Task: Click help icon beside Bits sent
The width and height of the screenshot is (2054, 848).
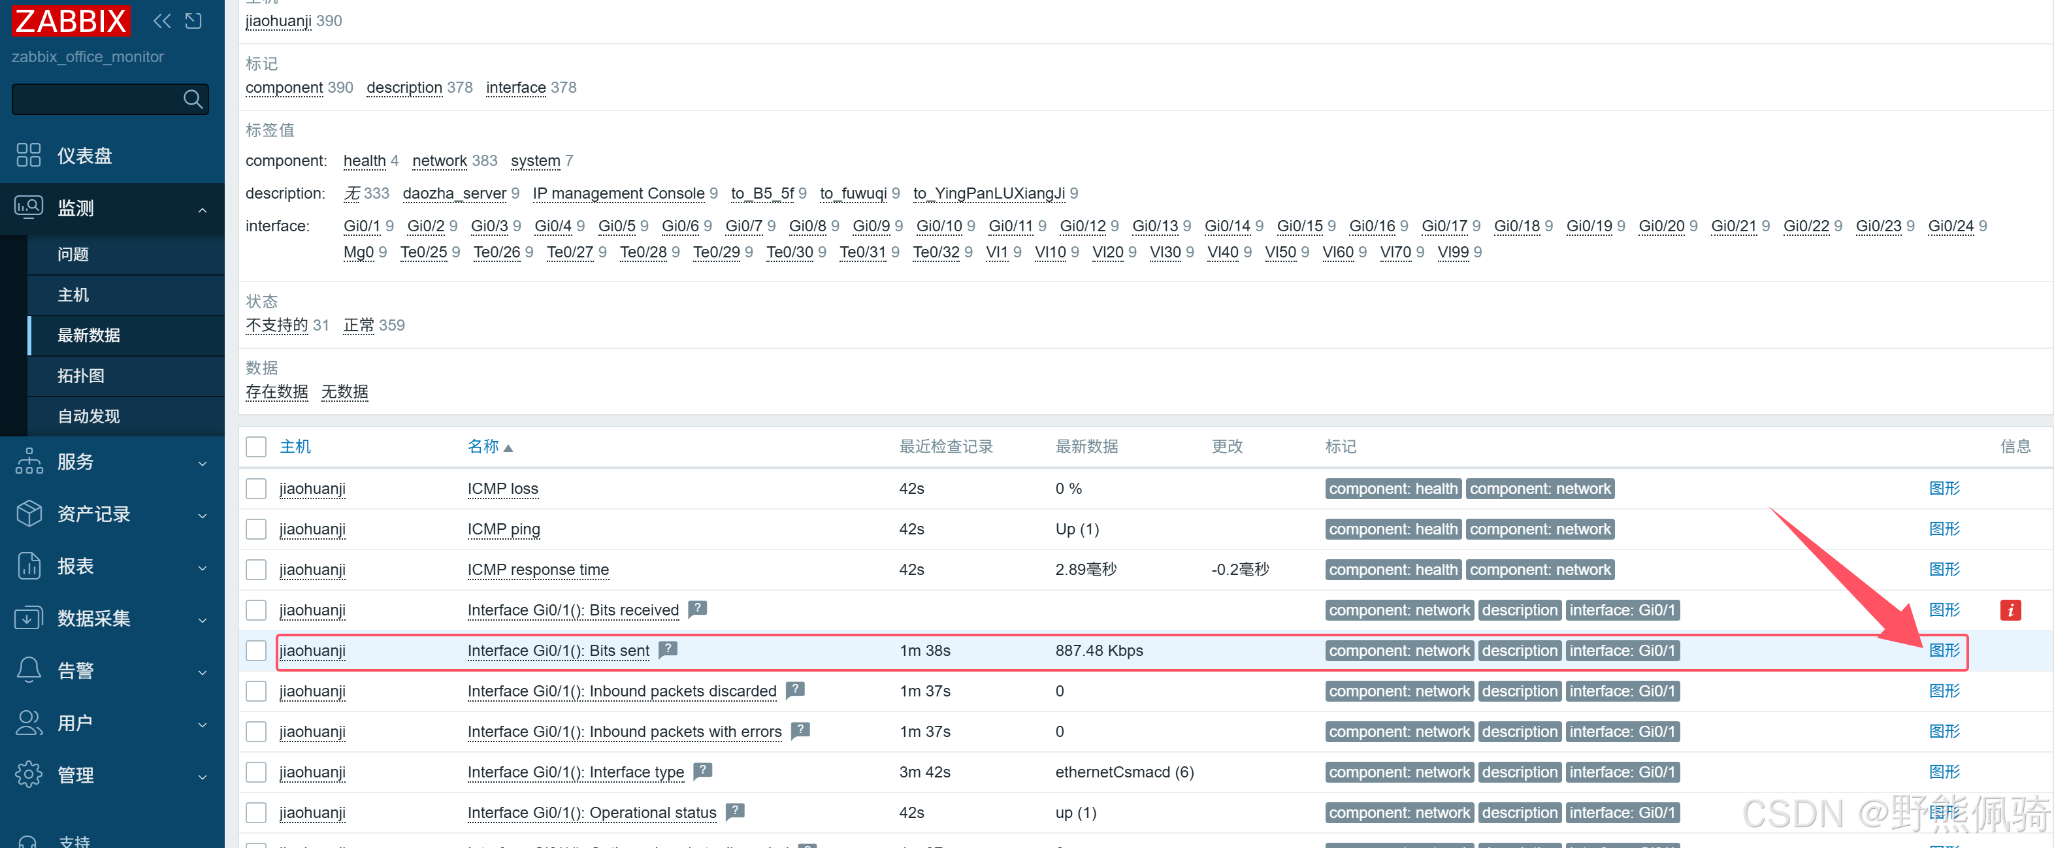Action: pyautogui.click(x=668, y=649)
